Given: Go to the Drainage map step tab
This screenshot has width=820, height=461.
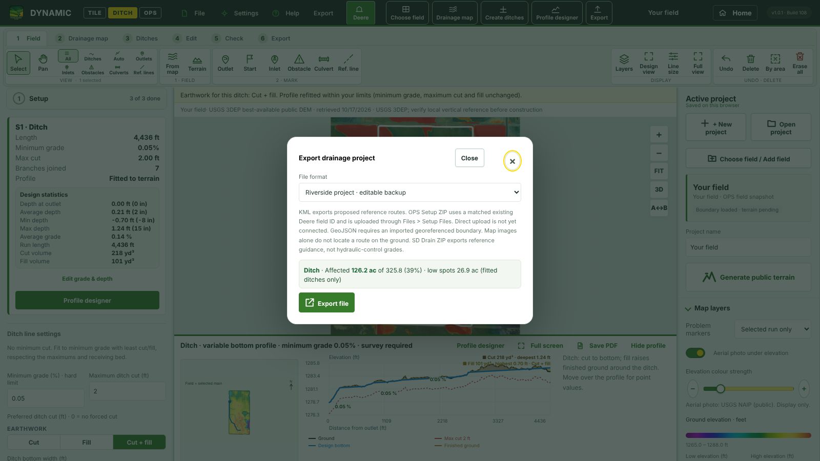Looking at the screenshot, I should pos(83,38).
